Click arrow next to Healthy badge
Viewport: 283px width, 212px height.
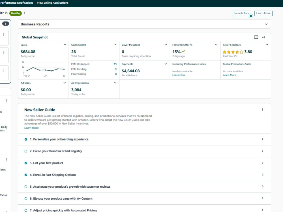(25, 13)
